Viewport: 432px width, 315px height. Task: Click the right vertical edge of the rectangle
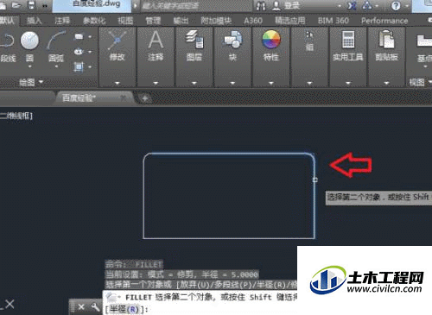coord(314,201)
